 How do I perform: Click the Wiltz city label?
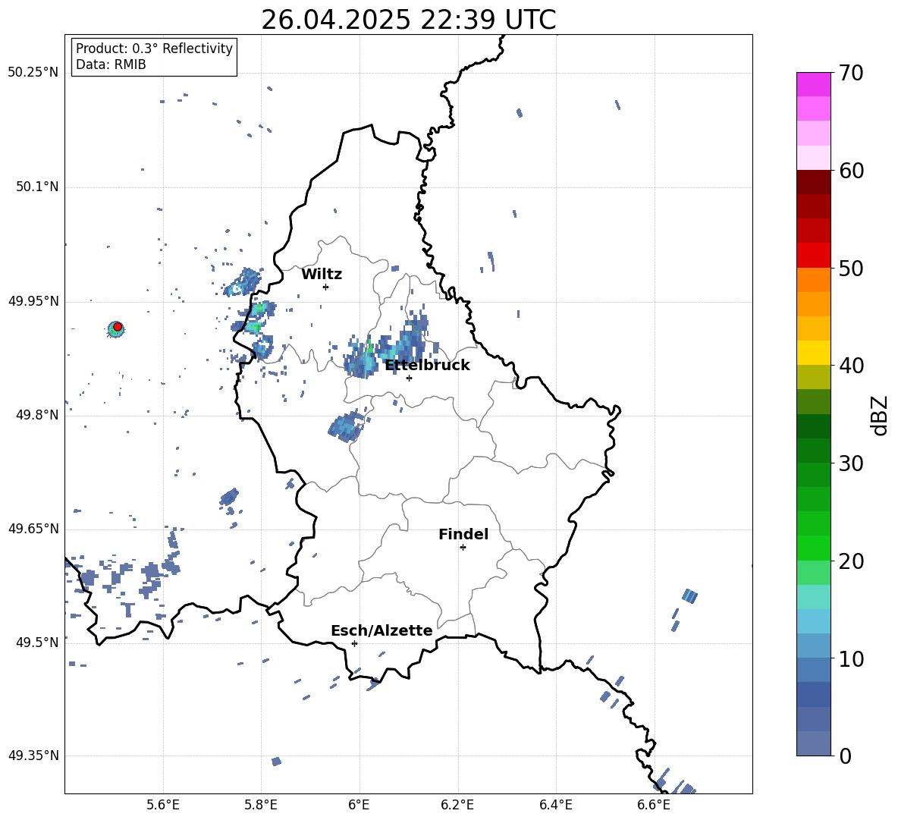[x=322, y=275]
